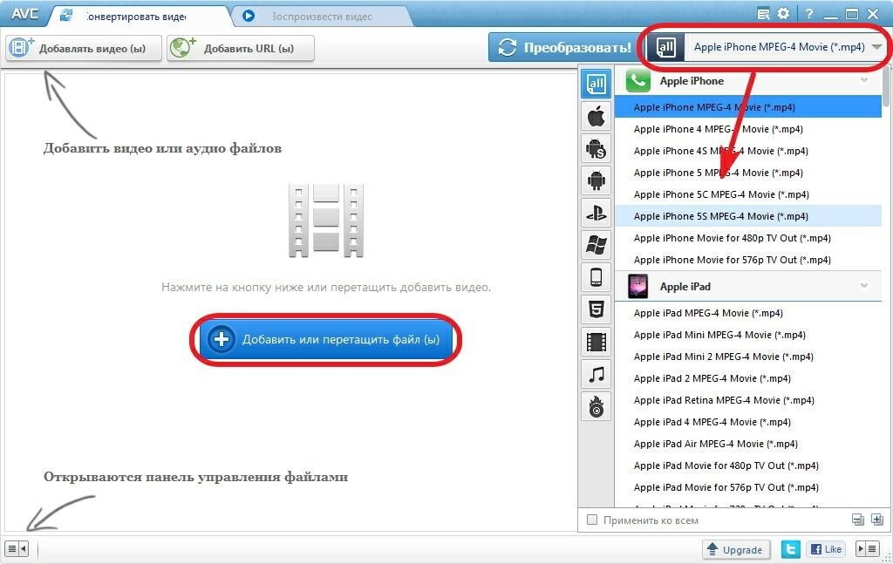Image resolution: width=893 pixels, height=564 pixels.
Task: Open the audio formats music note icon
Action: (x=596, y=375)
